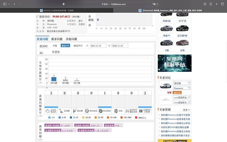Switch to the 其他问题 tab

click(71, 39)
